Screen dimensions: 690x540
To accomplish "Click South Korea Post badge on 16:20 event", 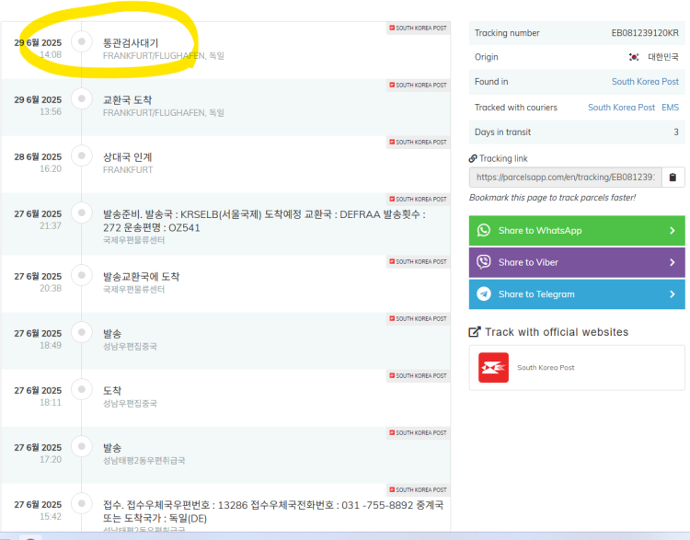I will tap(418, 143).
